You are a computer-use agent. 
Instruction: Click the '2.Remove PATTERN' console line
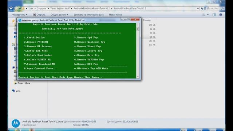click(x=36, y=42)
